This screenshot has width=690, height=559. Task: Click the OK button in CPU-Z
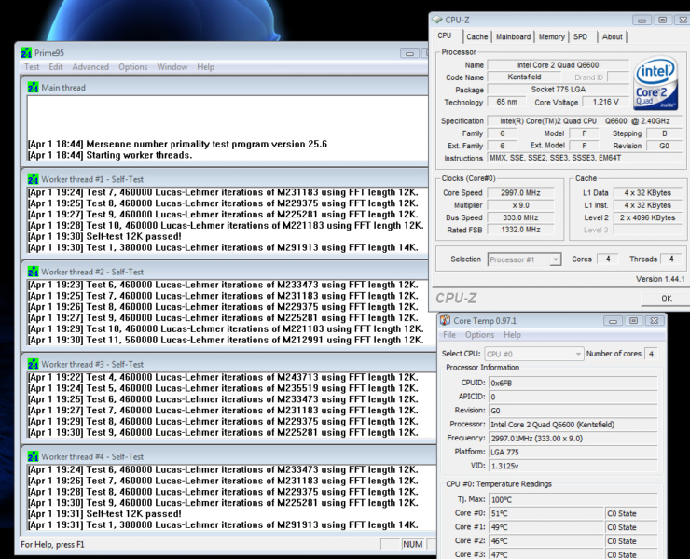(x=666, y=299)
